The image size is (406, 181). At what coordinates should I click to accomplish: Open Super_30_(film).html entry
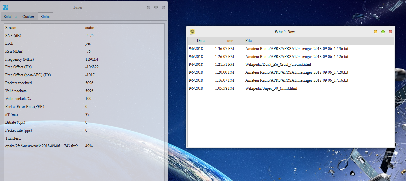tap(271, 88)
